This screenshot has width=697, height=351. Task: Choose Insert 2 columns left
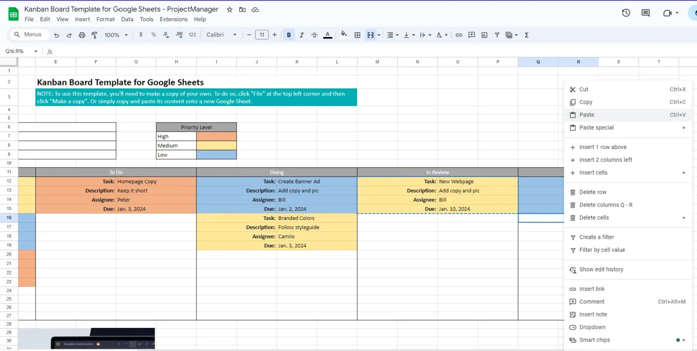pyautogui.click(x=628, y=160)
